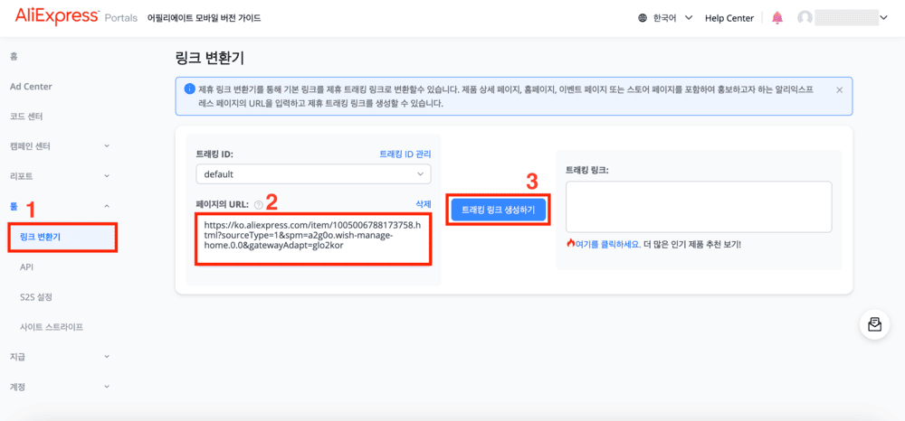Click the AliExpress Portals logo
The width and height of the screenshot is (905, 421).
pyautogui.click(x=76, y=16)
